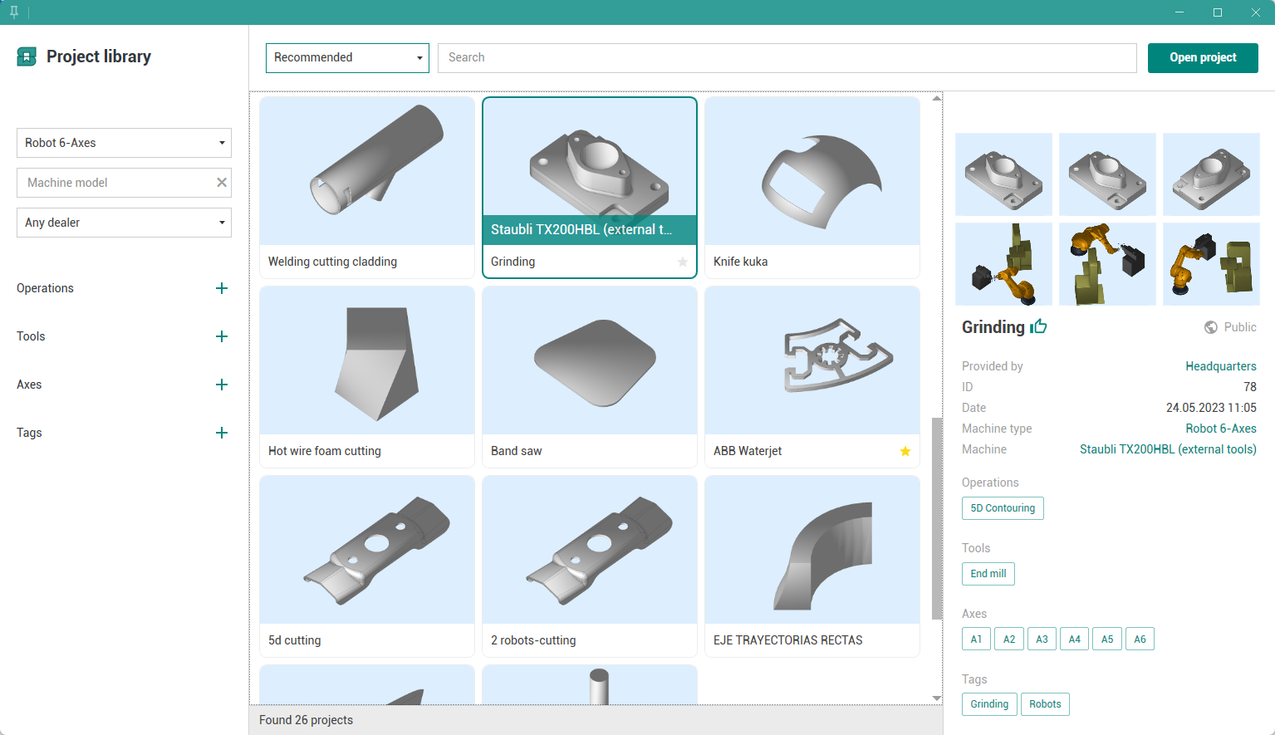This screenshot has width=1275, height=735.
Task: Expand the Tools filter with plus icon
Action: coord(221,336)
